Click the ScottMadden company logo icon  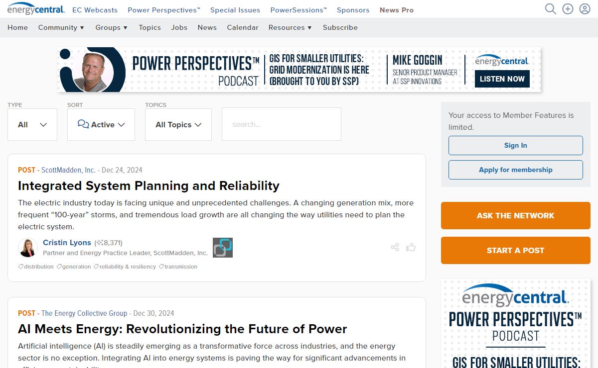223,248
